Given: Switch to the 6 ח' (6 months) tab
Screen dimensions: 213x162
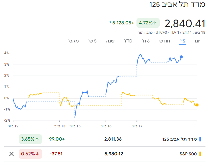Looking at the screenshot, I should coord(146,41).
